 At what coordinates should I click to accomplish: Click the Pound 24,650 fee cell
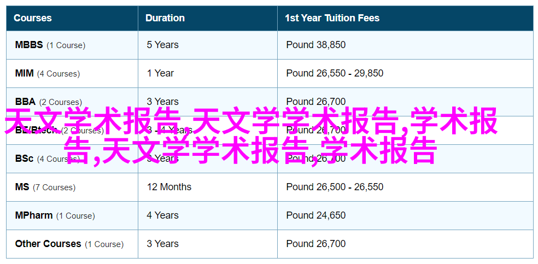coord(406,216)
